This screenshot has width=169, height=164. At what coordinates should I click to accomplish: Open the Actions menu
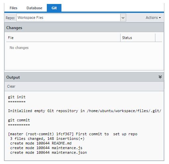click(153, 18)
